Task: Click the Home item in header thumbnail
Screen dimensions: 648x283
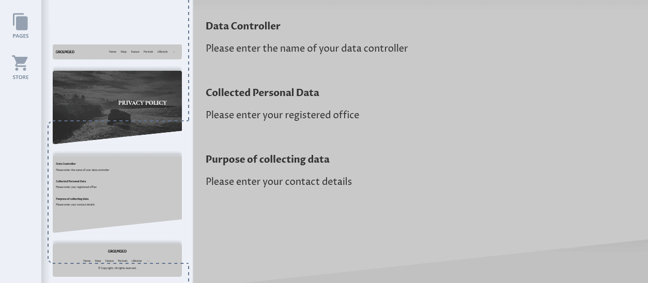Action: coord(113,52)
